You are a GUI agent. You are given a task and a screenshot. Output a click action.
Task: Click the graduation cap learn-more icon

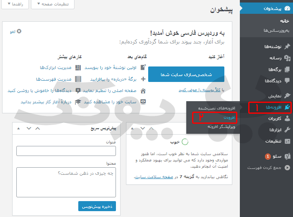pyautogui.click(x=78, y=102)
